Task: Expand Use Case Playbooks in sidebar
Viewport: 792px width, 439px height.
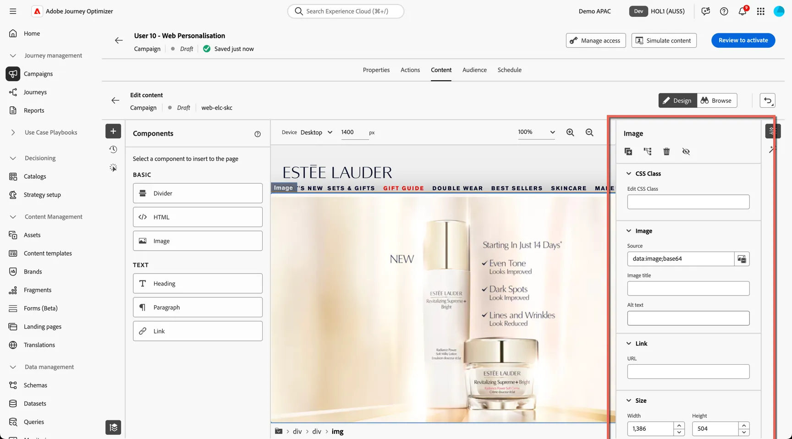Action: click(x=13, y=132)
